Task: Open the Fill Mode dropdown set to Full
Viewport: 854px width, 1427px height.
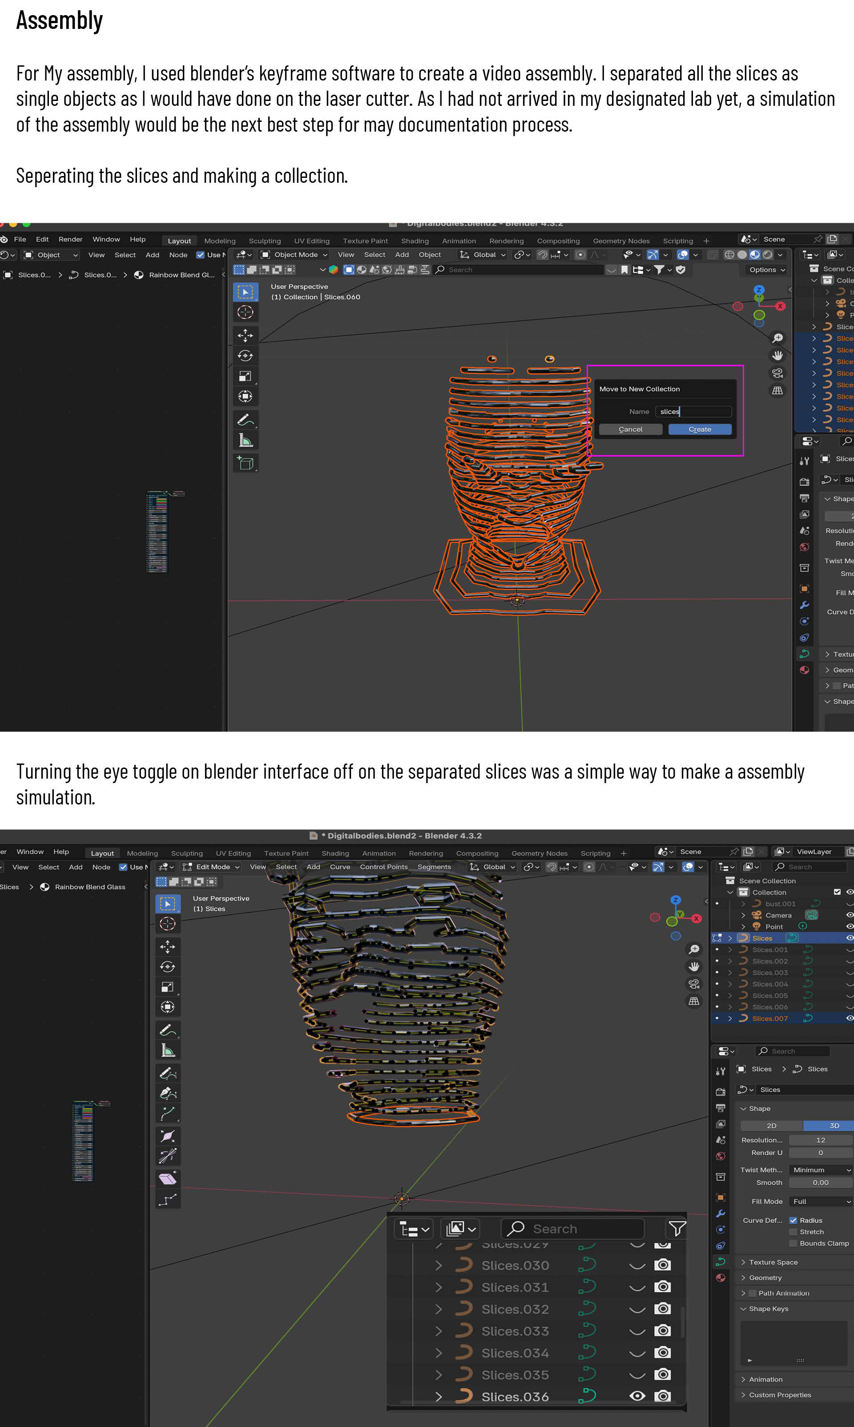Action: coord(820,1202)
